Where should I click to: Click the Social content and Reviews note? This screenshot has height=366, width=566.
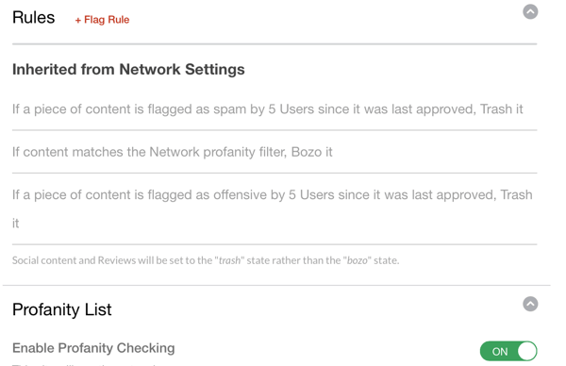point(206,260)
